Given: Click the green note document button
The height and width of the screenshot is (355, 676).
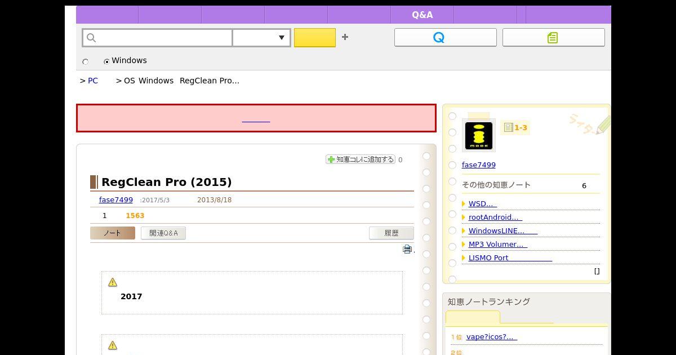Looking at the screenshot, I should (x=553, y=37).
